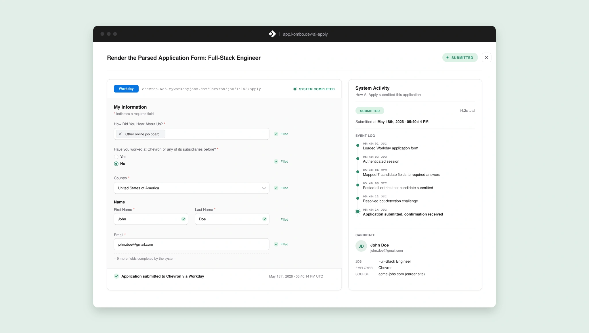Screen dimensions: 589x333
Task: Click the green check inside First Name field
Action: click(x=183, y=219)
